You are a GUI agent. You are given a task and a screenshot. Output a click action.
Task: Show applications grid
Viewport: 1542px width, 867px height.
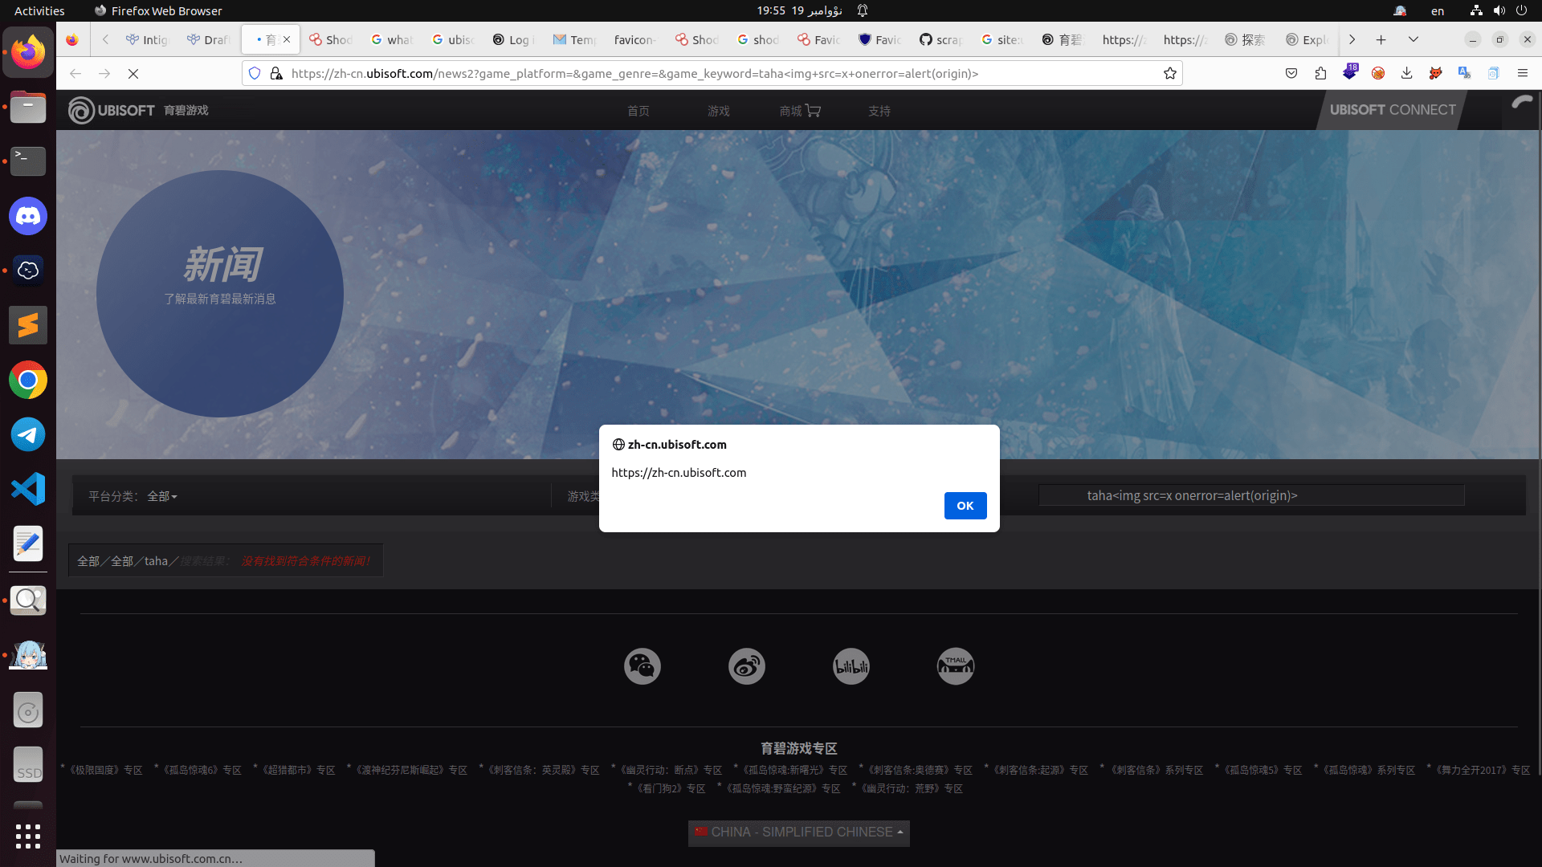coord(28,836)
